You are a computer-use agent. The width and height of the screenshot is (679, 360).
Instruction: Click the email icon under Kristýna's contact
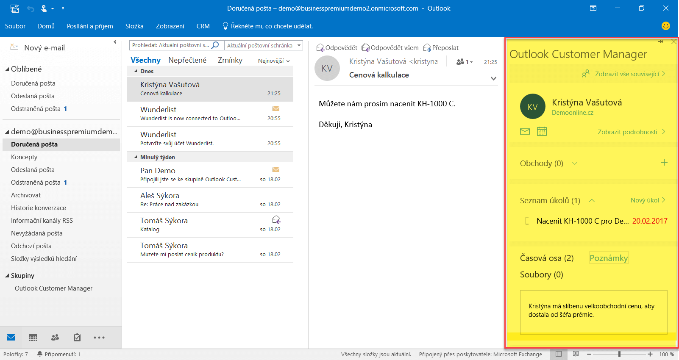pos(525,131)
